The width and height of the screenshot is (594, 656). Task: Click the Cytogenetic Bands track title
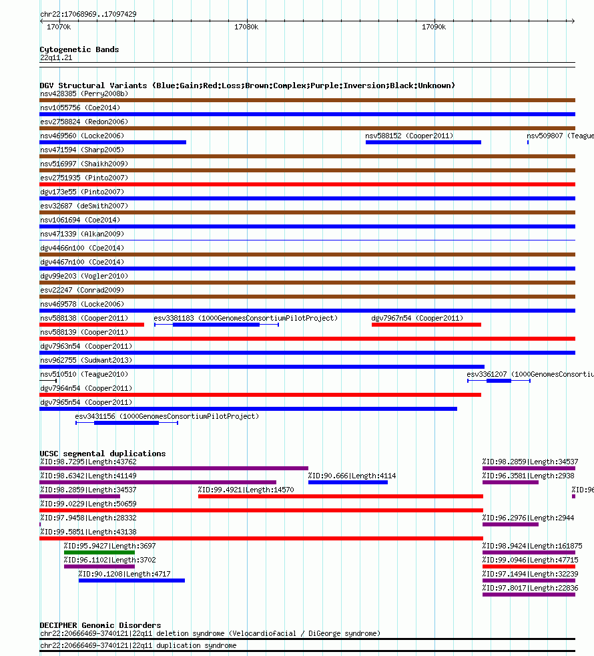click(79, 49)
